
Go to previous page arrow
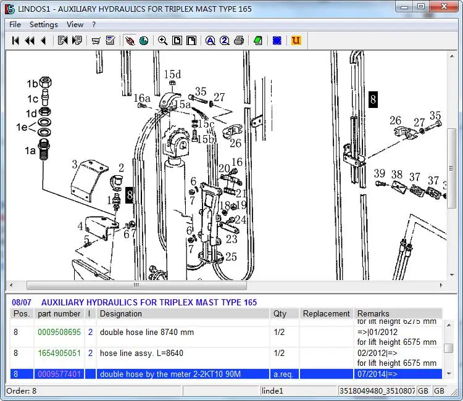pyautogui.click(x=43, y=41)
